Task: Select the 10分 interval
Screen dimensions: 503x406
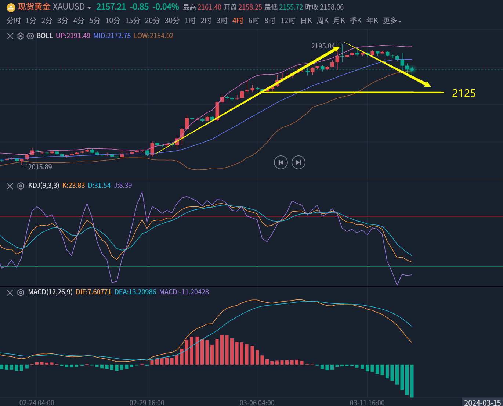Action: (x=113, y=21)
